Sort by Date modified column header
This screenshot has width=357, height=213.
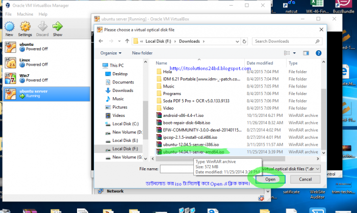coord(260,63)
